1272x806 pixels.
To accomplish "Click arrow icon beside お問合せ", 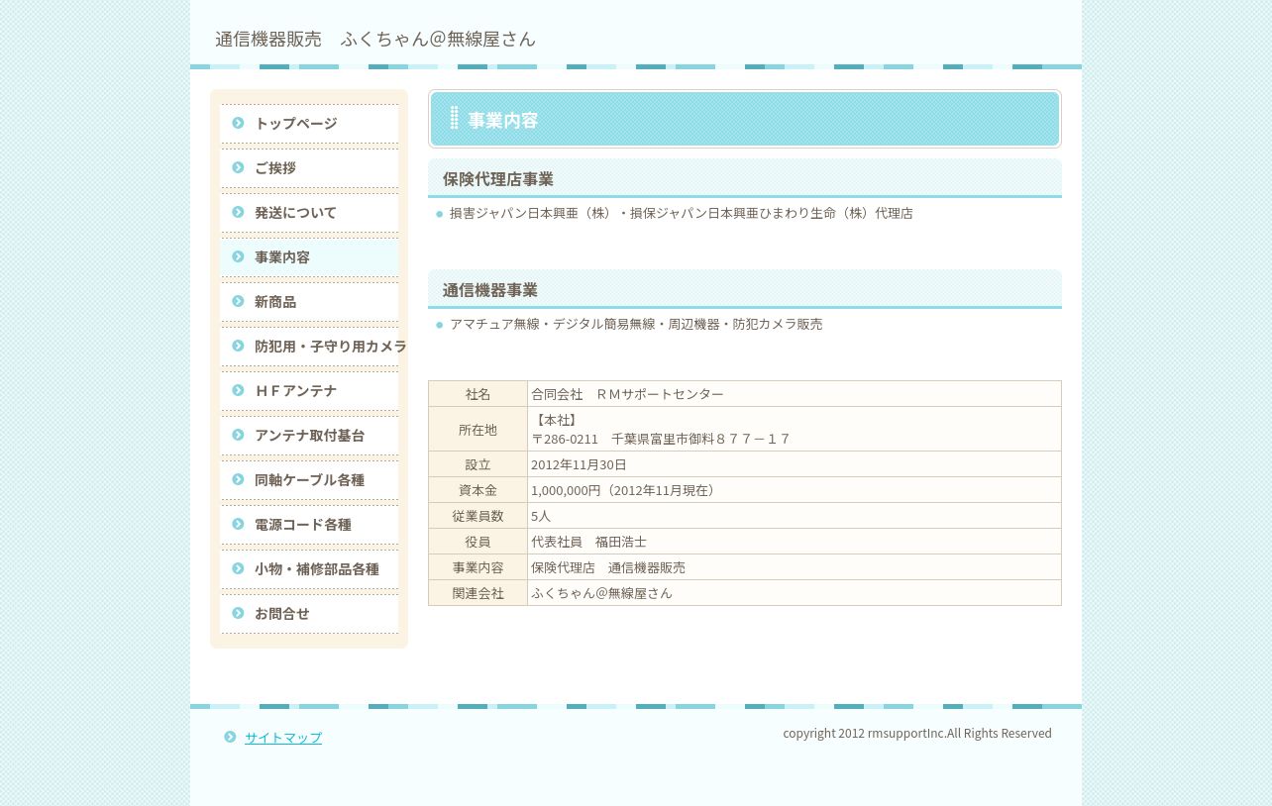I will pos(238,613).
